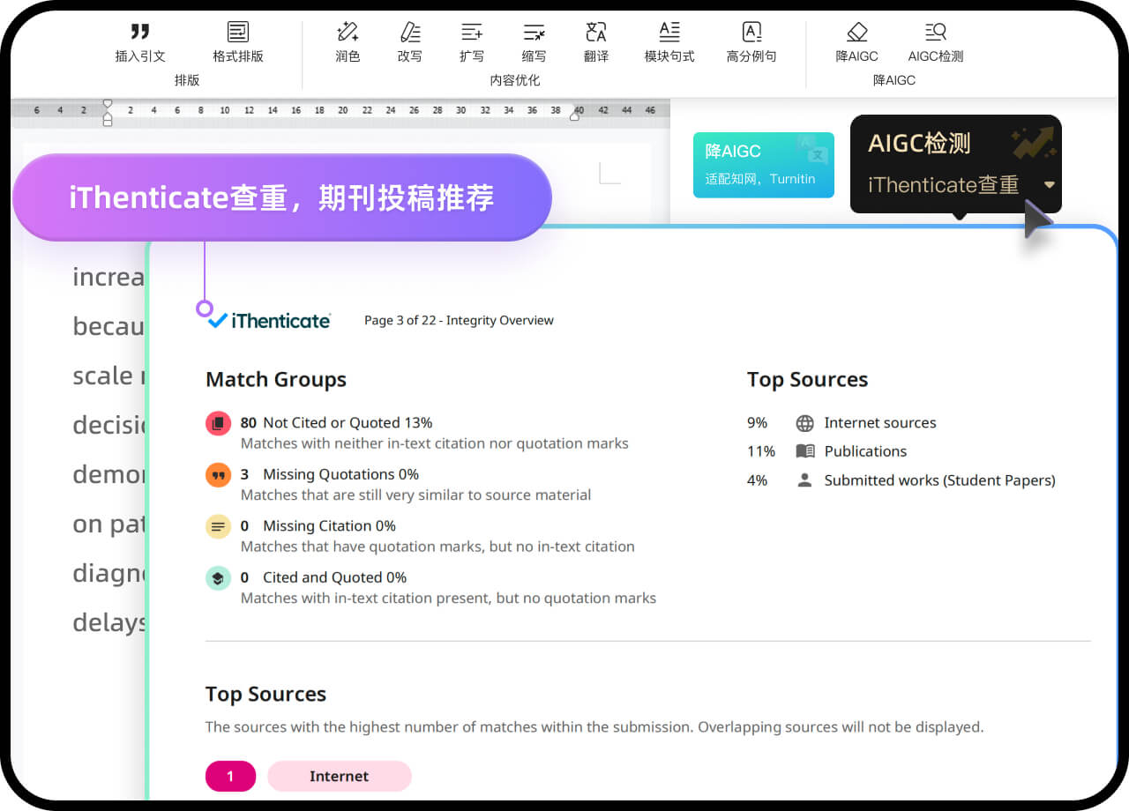Click the orange Missing Quotations icon

tap(218, 475)
